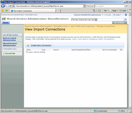The width and height of the screenshot is (132, 113).
Task: Open View All Site Content
Action: coord(10,35)
